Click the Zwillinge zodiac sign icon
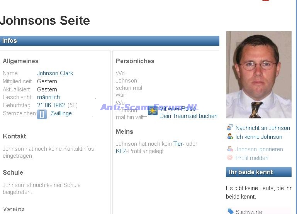 (x=42, y=114)
